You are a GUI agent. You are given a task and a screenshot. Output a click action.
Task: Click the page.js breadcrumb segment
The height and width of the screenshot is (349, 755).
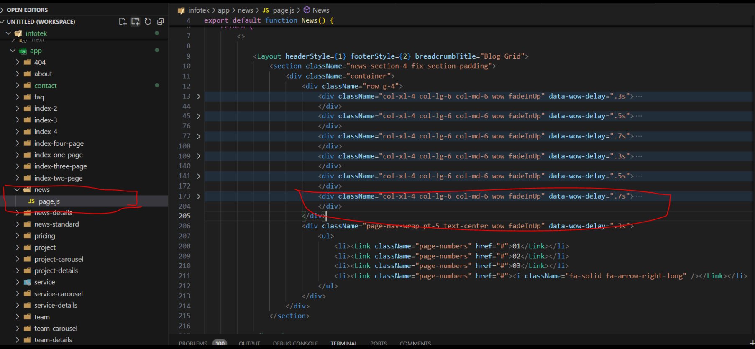point(284,10)
